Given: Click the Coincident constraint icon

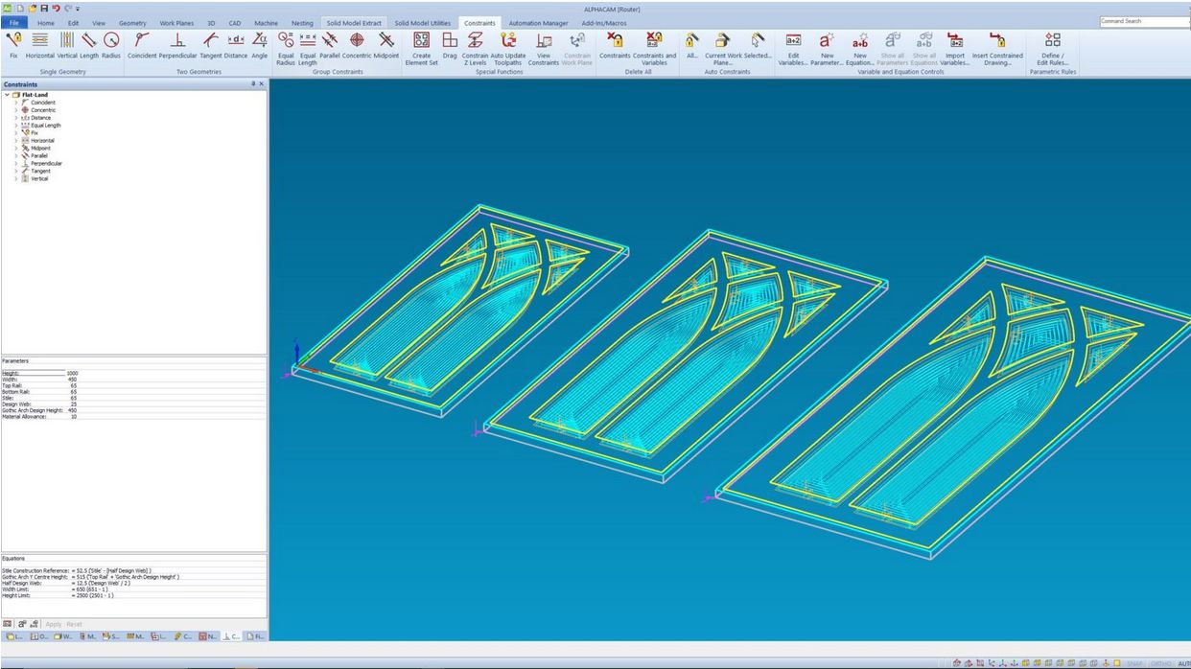Looking at the screenshot, I should 142,43.
